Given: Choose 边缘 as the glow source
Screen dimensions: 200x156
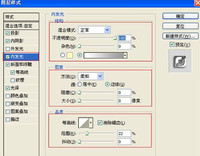Looking at the screenshot, I should click(x=107, y=84).
